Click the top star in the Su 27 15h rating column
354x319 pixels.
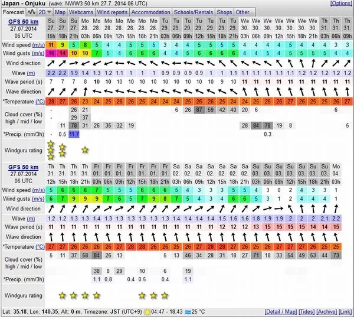tap(51, 144)
